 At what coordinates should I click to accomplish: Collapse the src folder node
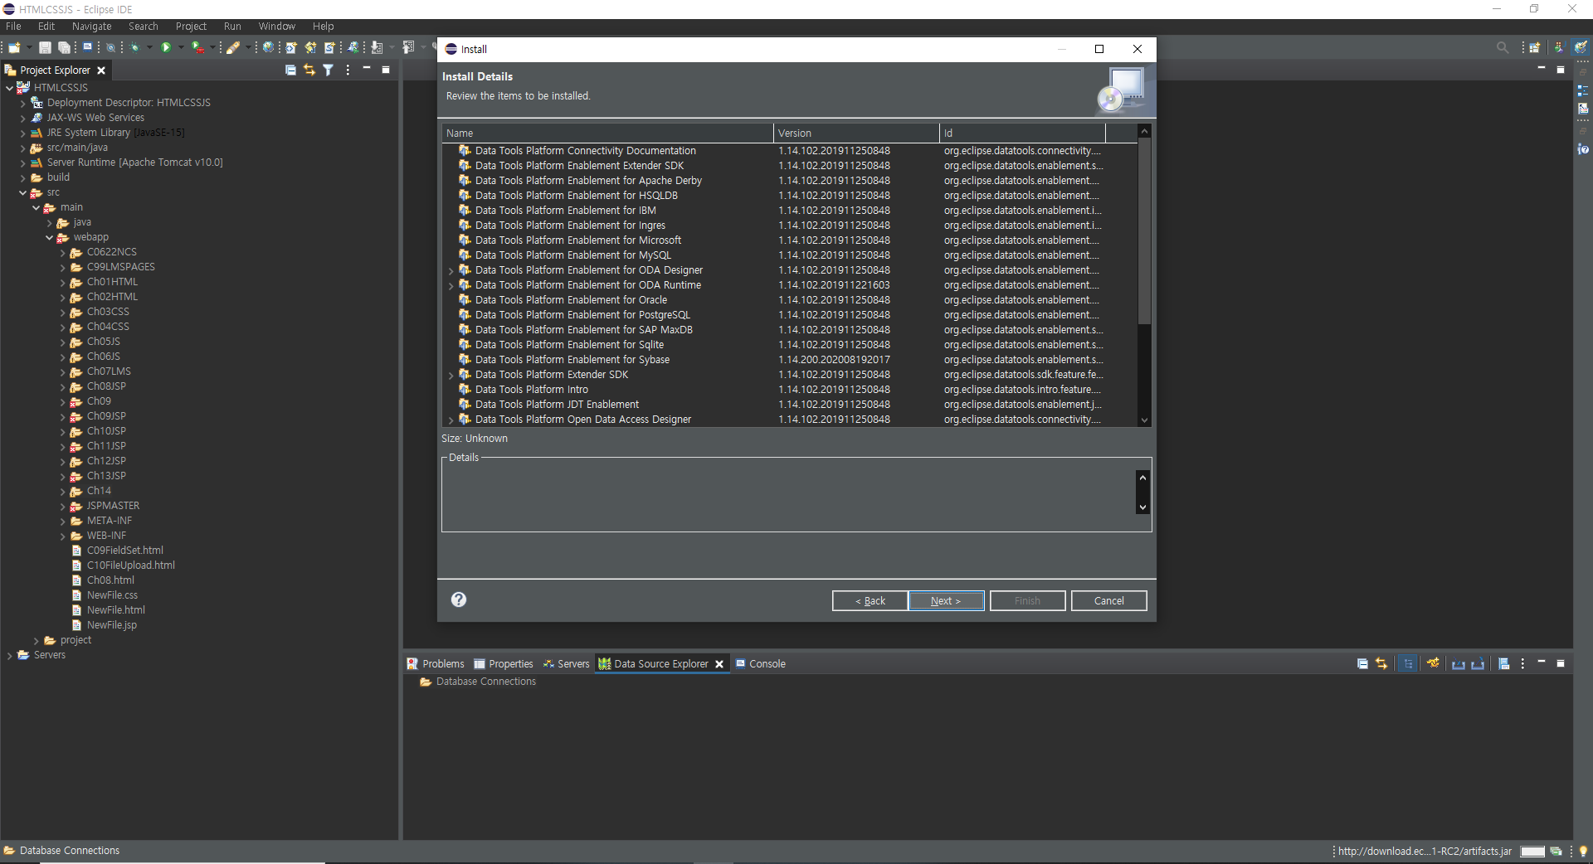22,192
